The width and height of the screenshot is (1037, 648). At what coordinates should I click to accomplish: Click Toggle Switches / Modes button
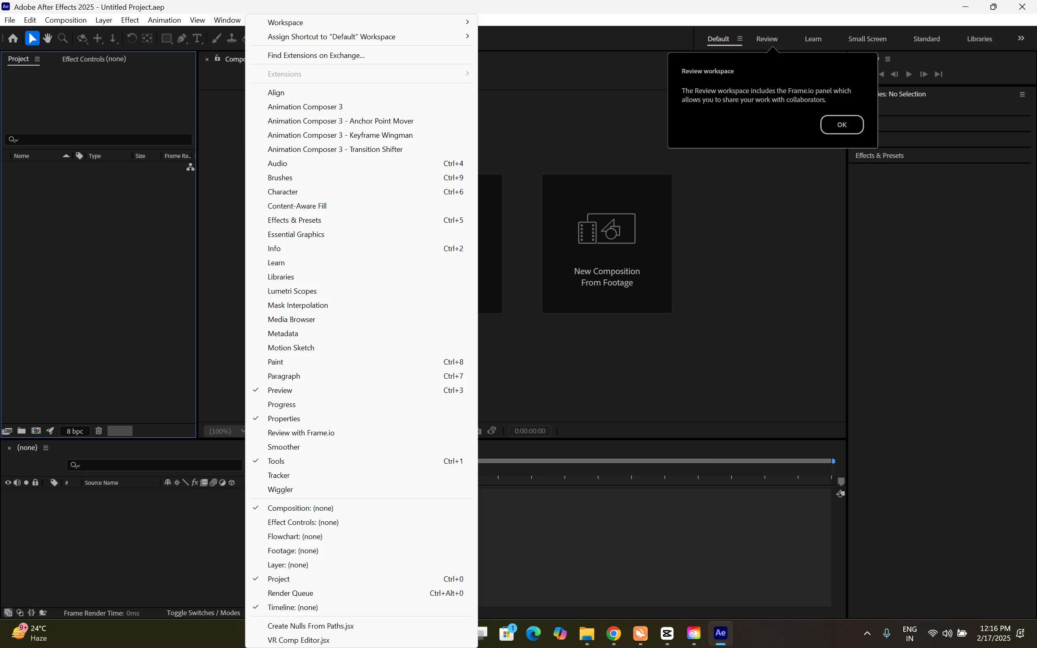click(203, 613)
